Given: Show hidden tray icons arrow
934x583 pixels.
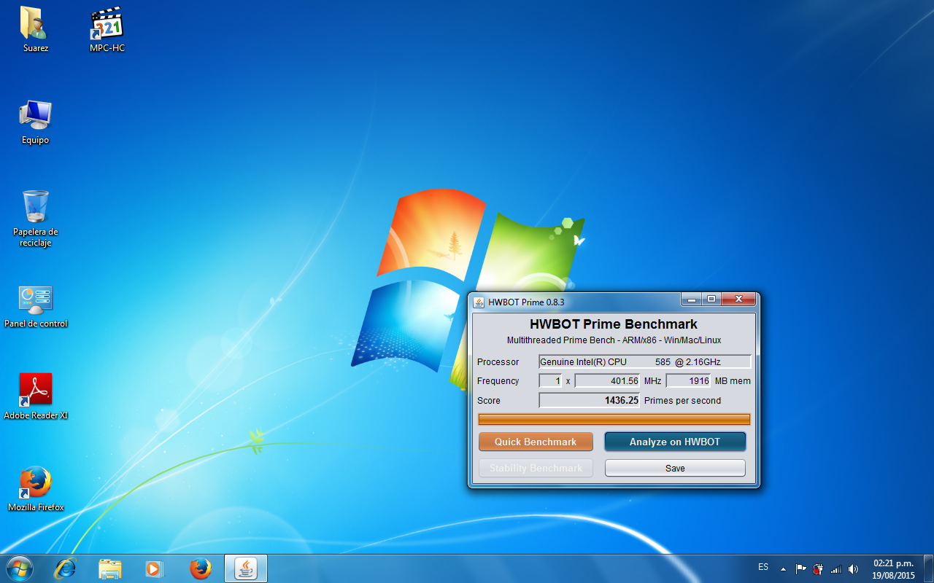Looking at the screenshot, I should tap(784, 569).
